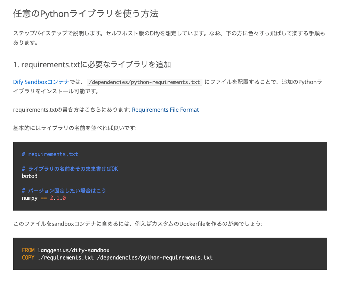This screenshot has height=281, width=346.
Task: Click the 'COPY ./requirements.txt' Dockerfile line
Action: click(x=117, y=257)
